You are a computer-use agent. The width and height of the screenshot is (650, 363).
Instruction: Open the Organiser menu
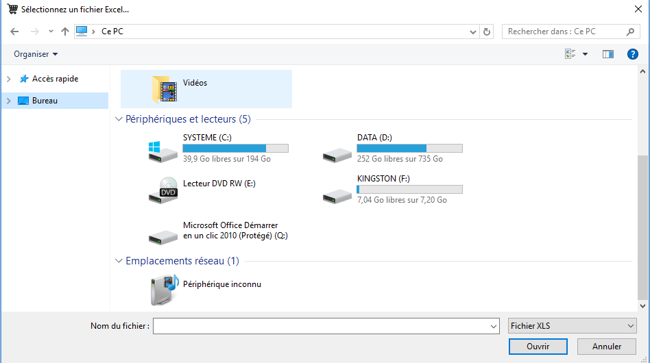(x=36, y=54)
